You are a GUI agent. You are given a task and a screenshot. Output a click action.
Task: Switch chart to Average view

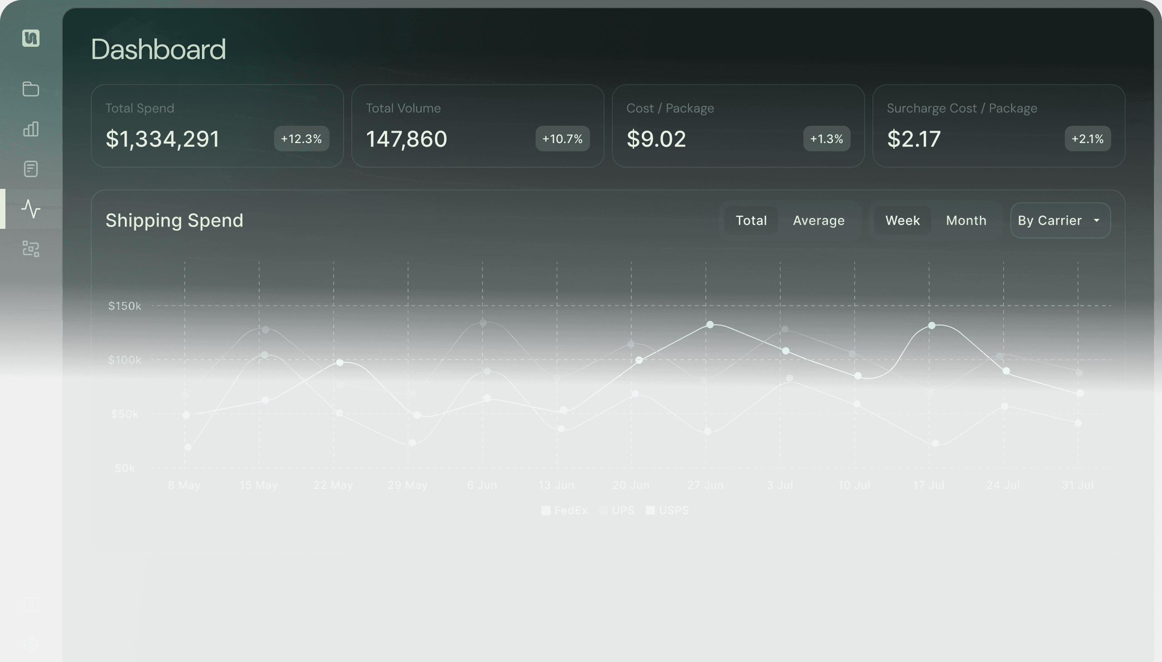point(818,221)
